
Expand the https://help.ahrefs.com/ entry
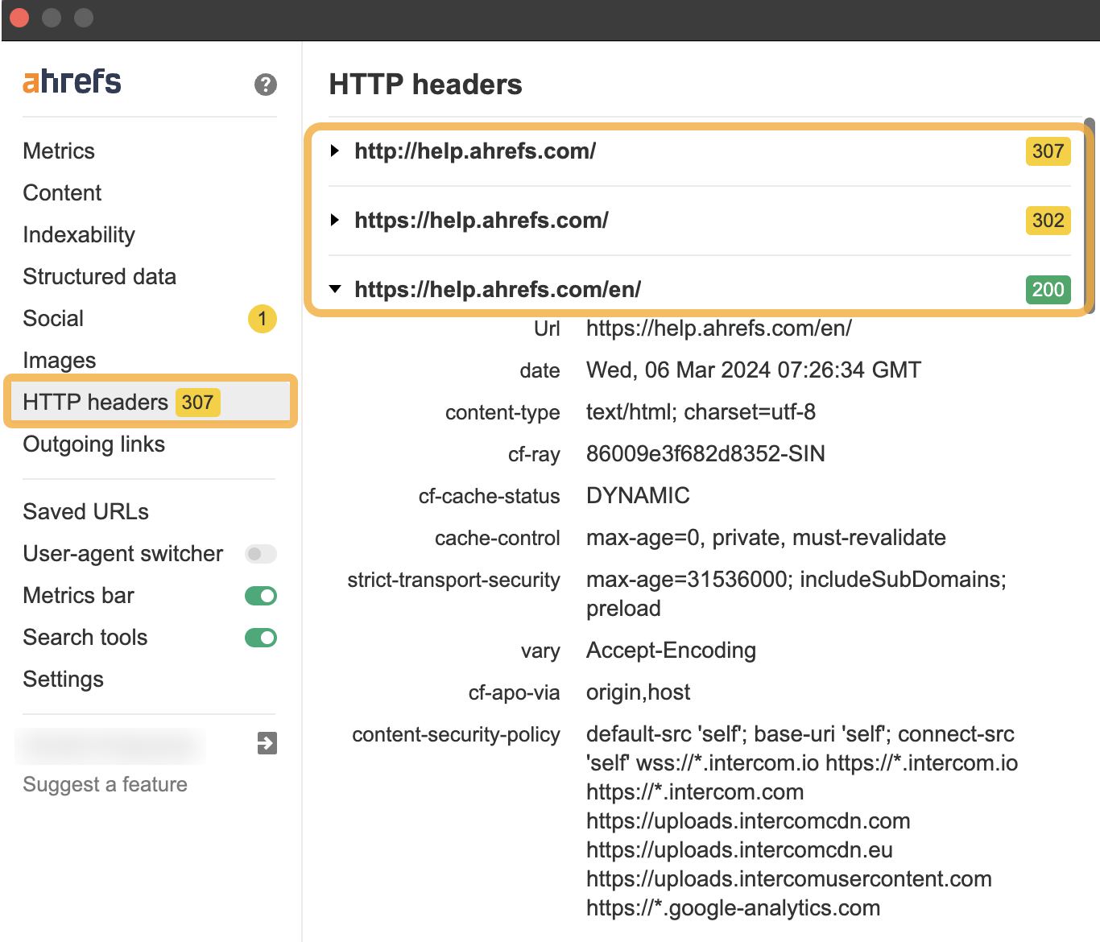pyautogui.click(x=336, y=220)
